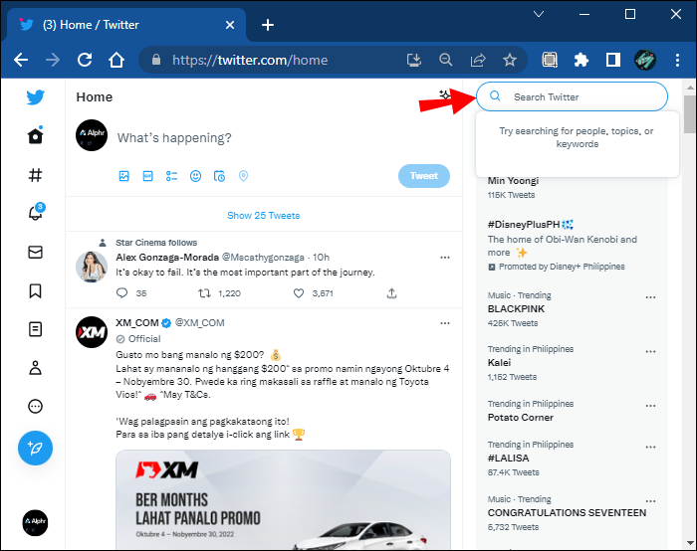Open more options for CONGRATULATIONS SEVENTEEN trend
697x551 pixels.
pyautogui.click(x=651, y=501)
